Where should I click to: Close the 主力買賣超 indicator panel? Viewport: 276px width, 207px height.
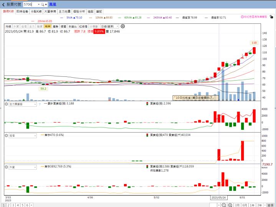[6, 104]
